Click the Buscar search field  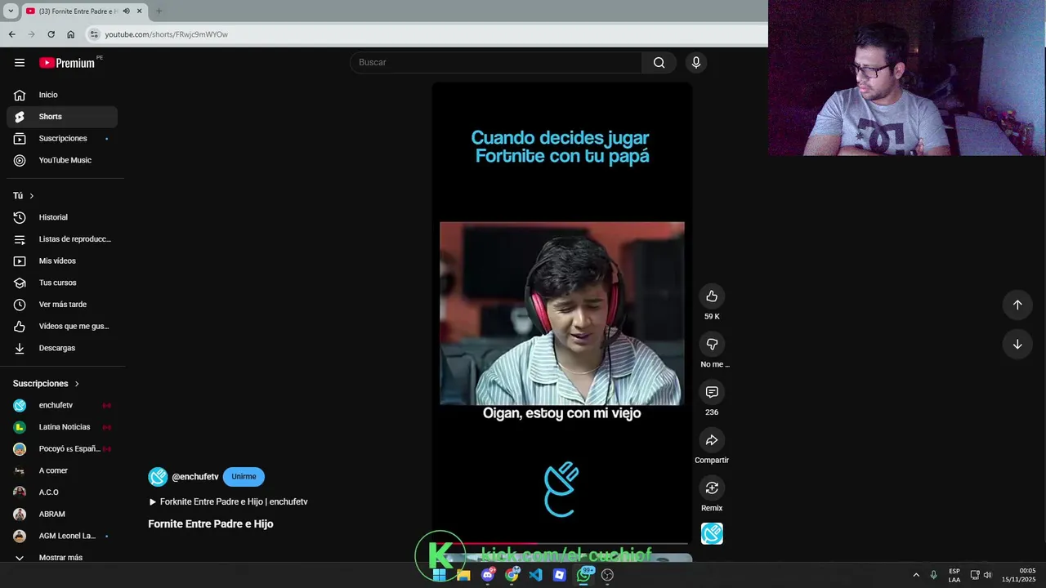pos(497,63)
